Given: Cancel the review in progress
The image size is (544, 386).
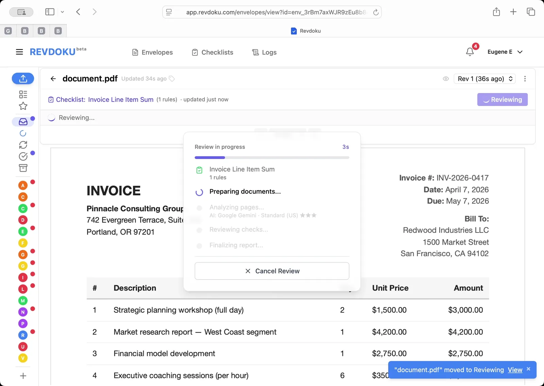Looking at the screenshot, I should coord(272,271).
